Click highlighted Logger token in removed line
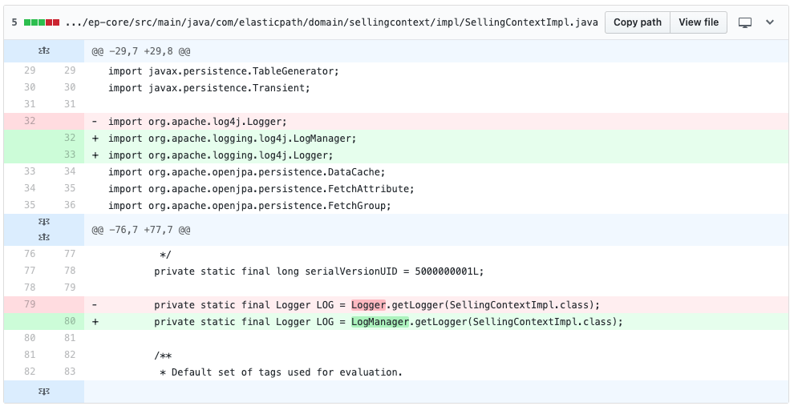 pyautogui.click(x=369, y=305)
